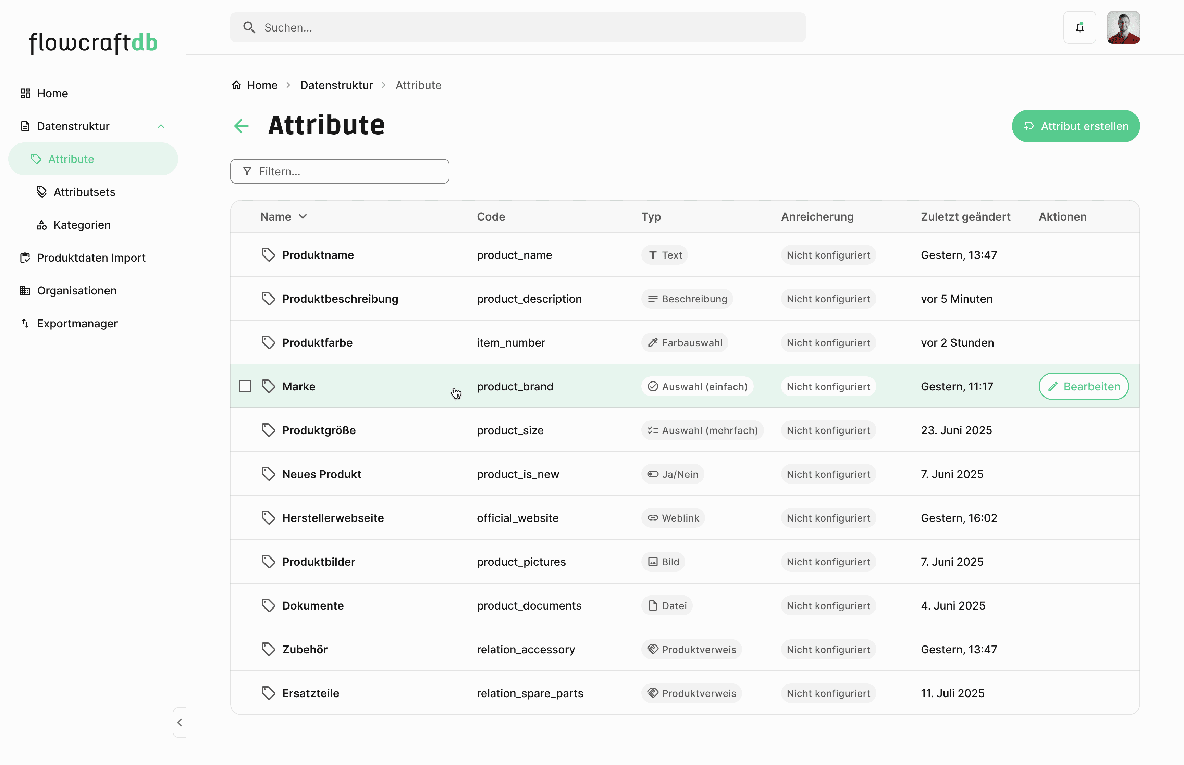Click the green back arrow beside Attribute
This screenshot has height=765, width=1184.
[x=242, y=126]
